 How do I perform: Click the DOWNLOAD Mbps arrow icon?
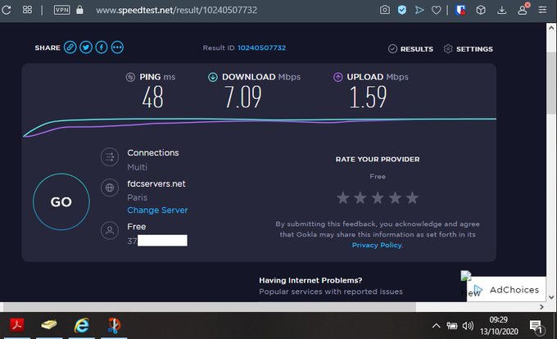(x=213, y=77)
